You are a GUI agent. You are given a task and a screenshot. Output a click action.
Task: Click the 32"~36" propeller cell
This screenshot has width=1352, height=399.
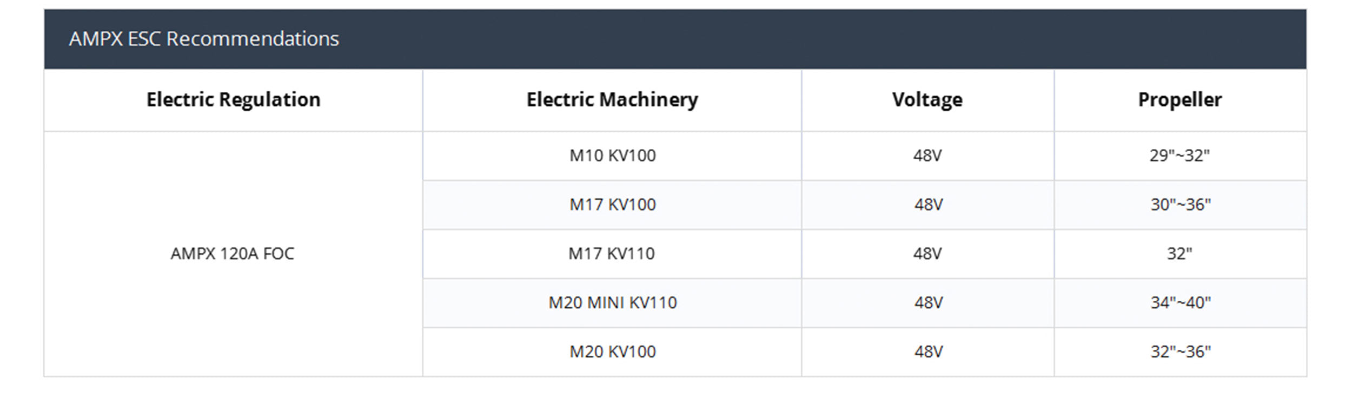(x=1180, y=351)
